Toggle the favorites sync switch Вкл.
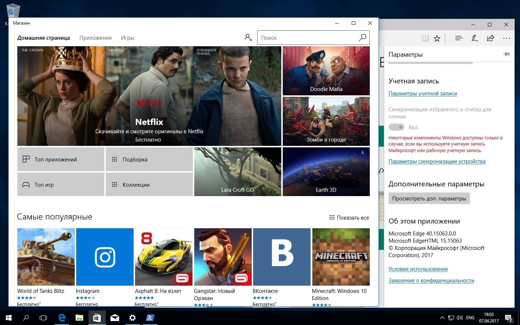 (396, 127)
